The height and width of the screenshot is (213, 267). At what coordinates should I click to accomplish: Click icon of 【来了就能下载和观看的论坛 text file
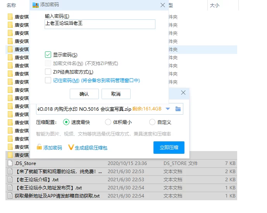pos(10,171)
